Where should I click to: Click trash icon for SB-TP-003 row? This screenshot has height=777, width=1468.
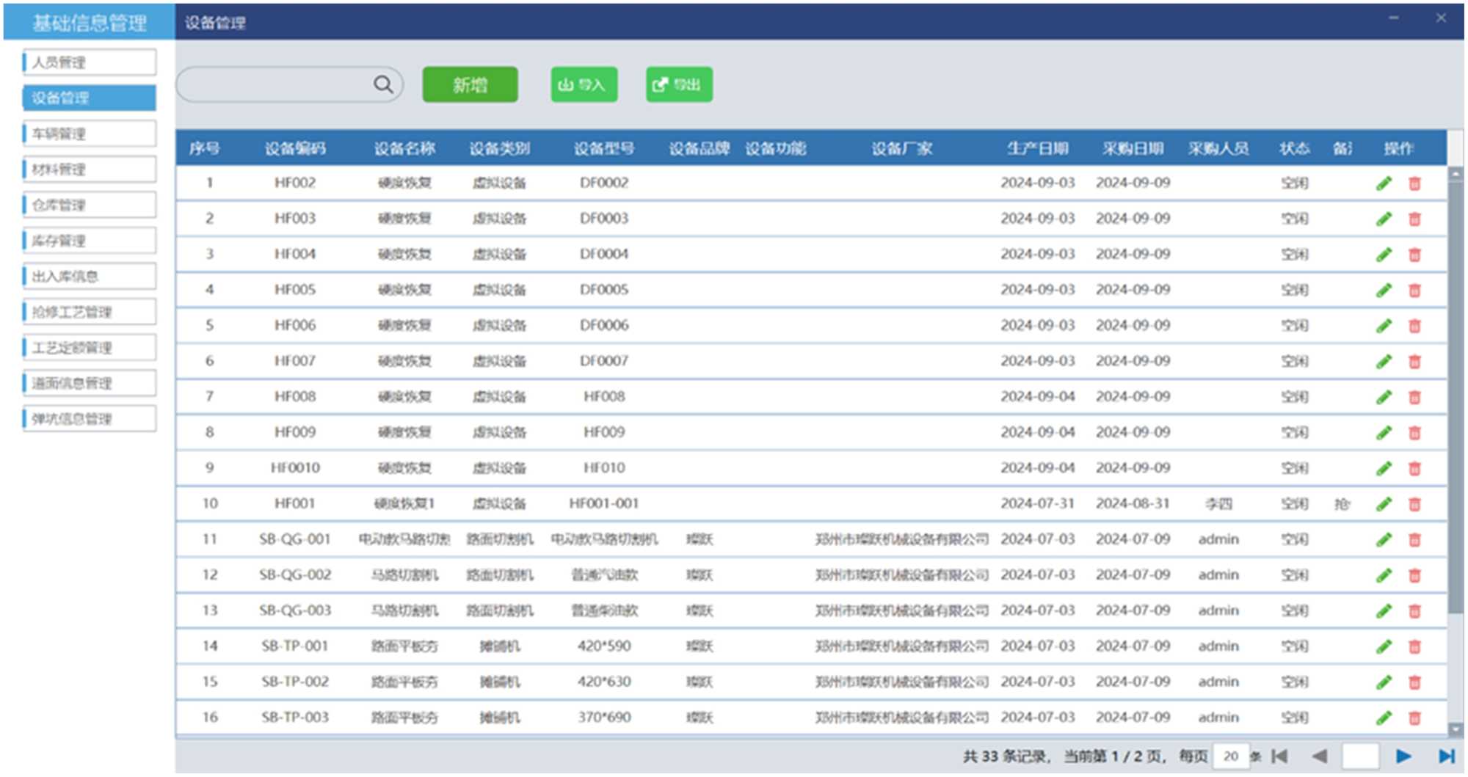point(1414,718)
